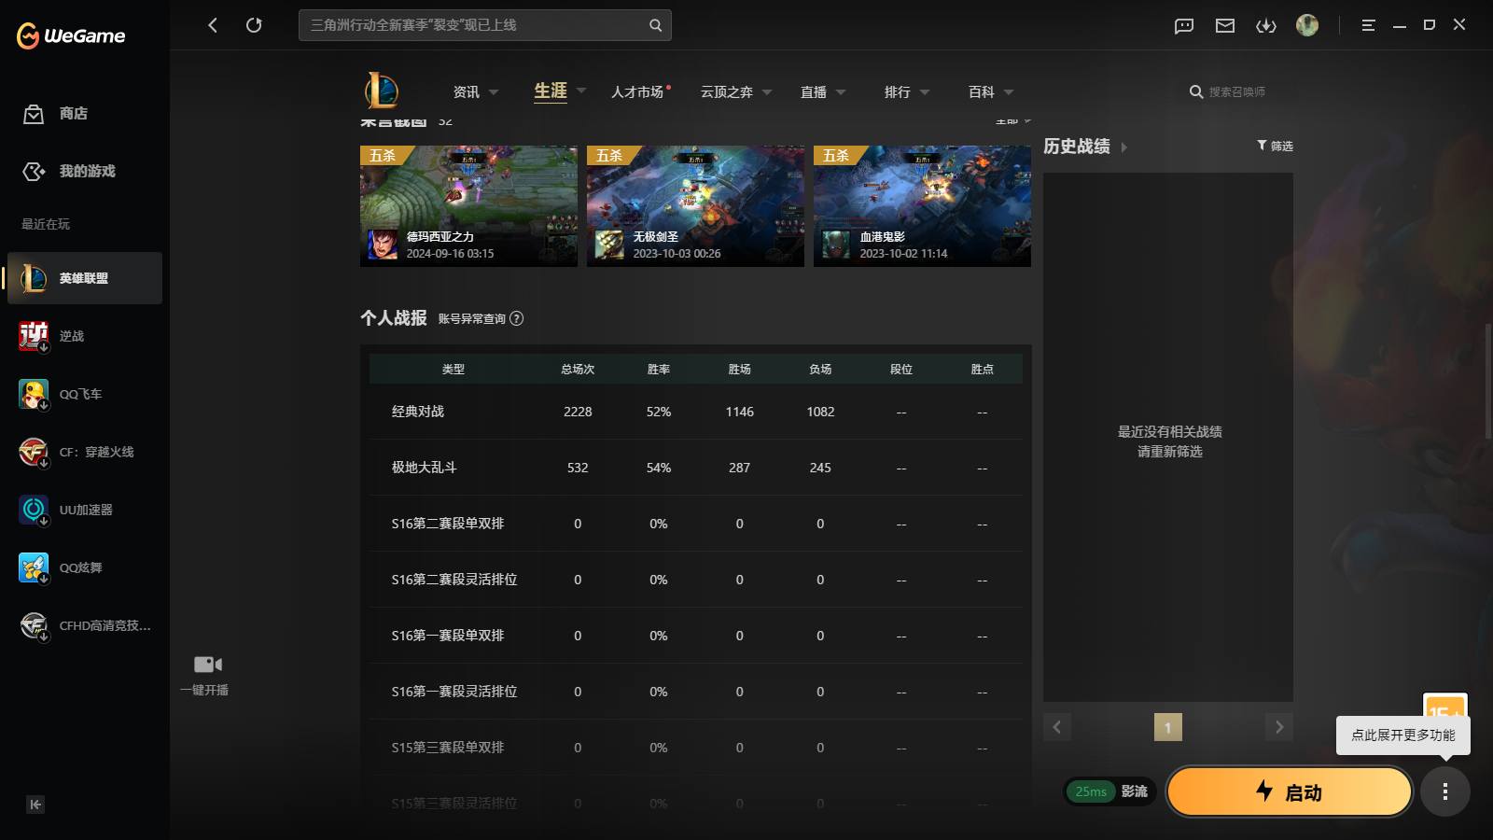Select CFHD高清竞技 in the sidebar
1493x840 pixels.
[85, 625]
